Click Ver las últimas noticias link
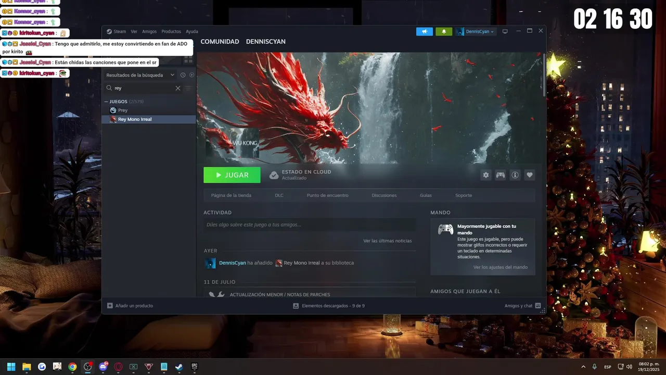Image resolution: width=666 pixels, height=375 pixels. pos(388,241)
